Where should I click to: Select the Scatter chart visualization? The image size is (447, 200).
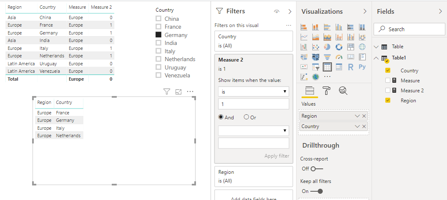316,47
